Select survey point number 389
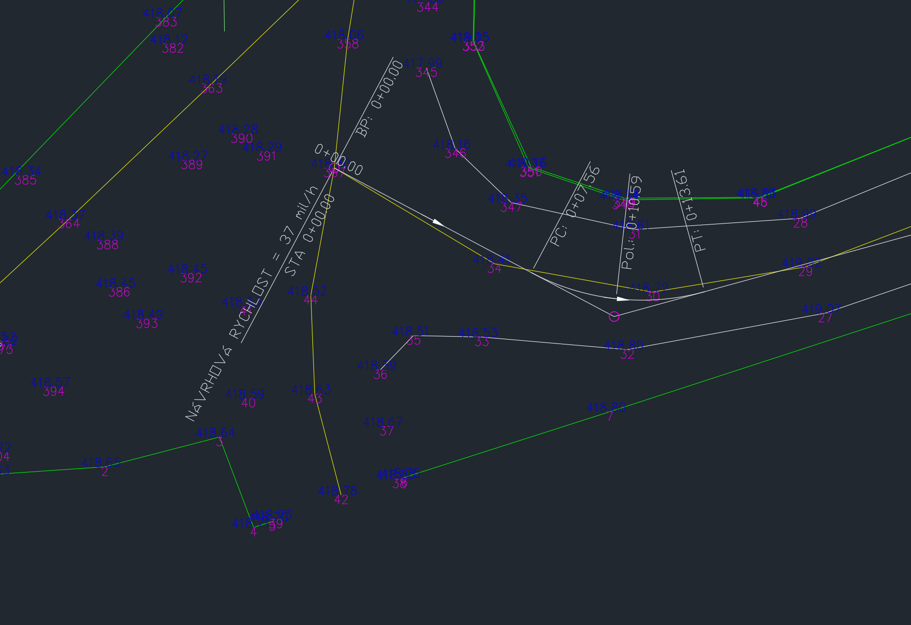This screenshot has height=625, width=911. click(x=192, y=165)
